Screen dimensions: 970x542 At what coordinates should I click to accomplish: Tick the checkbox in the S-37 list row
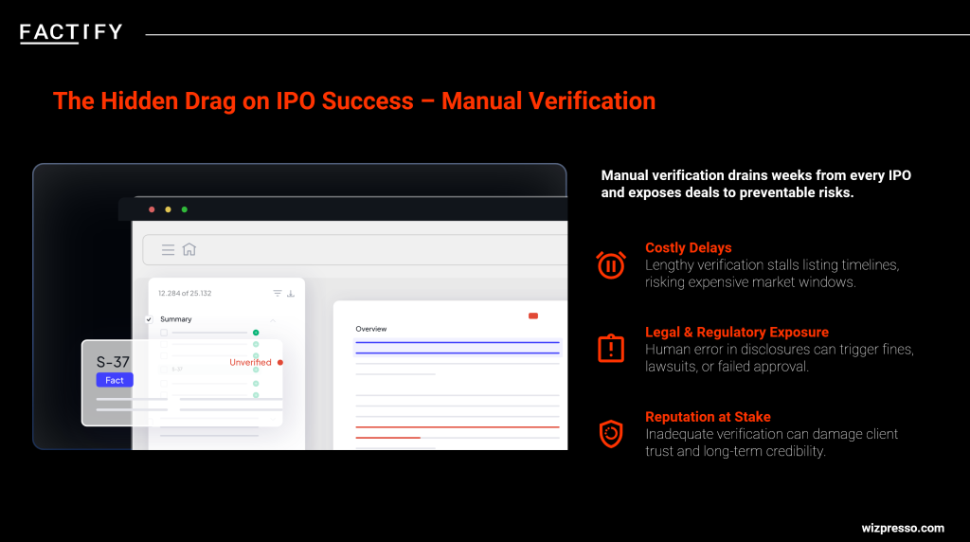pyautogui.click(x=164, y=370)
